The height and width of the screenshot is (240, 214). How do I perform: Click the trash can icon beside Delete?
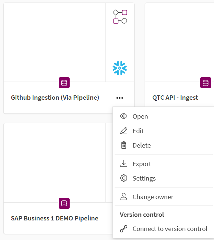pos(124,145)
